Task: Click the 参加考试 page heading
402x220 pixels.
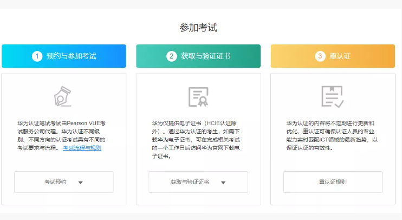Action: coord(198,28)
